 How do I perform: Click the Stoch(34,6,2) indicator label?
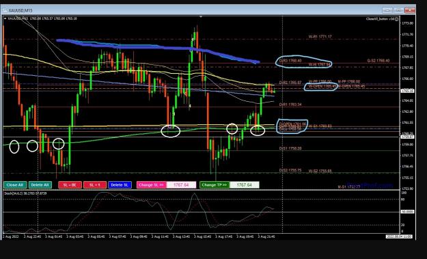click(x=25, y=193)
